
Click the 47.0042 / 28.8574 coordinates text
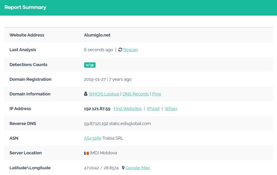tap(101, 168)
